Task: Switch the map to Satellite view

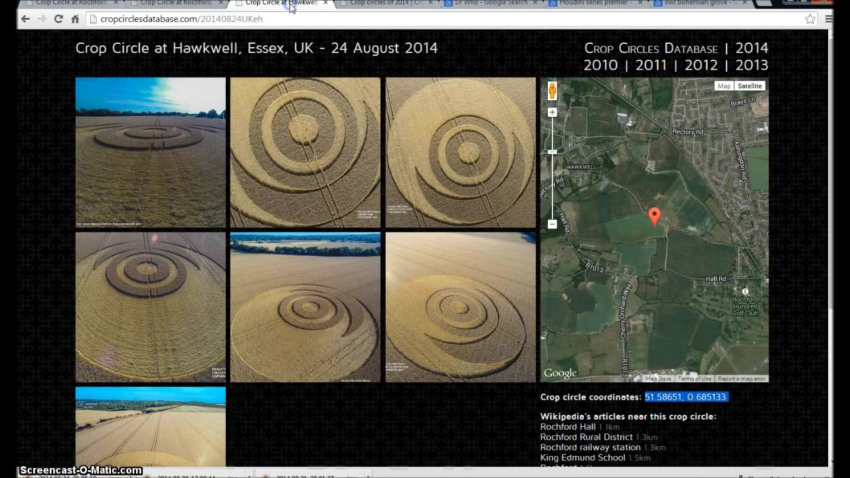Action: (750, 86)
